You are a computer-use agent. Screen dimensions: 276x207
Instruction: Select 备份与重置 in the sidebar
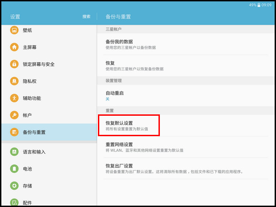click(x=49, y=132)
